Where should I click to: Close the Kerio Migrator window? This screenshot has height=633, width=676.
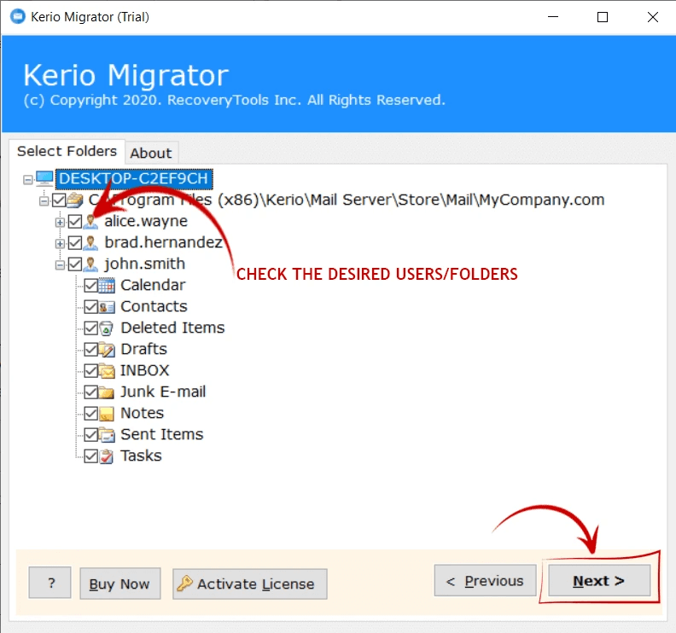(653, 17)
